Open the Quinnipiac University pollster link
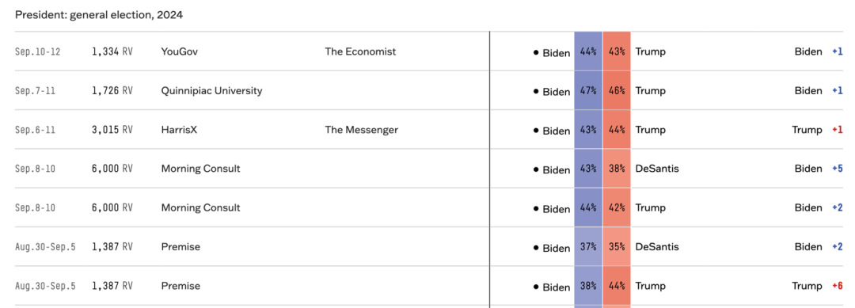 coord(211,91)
